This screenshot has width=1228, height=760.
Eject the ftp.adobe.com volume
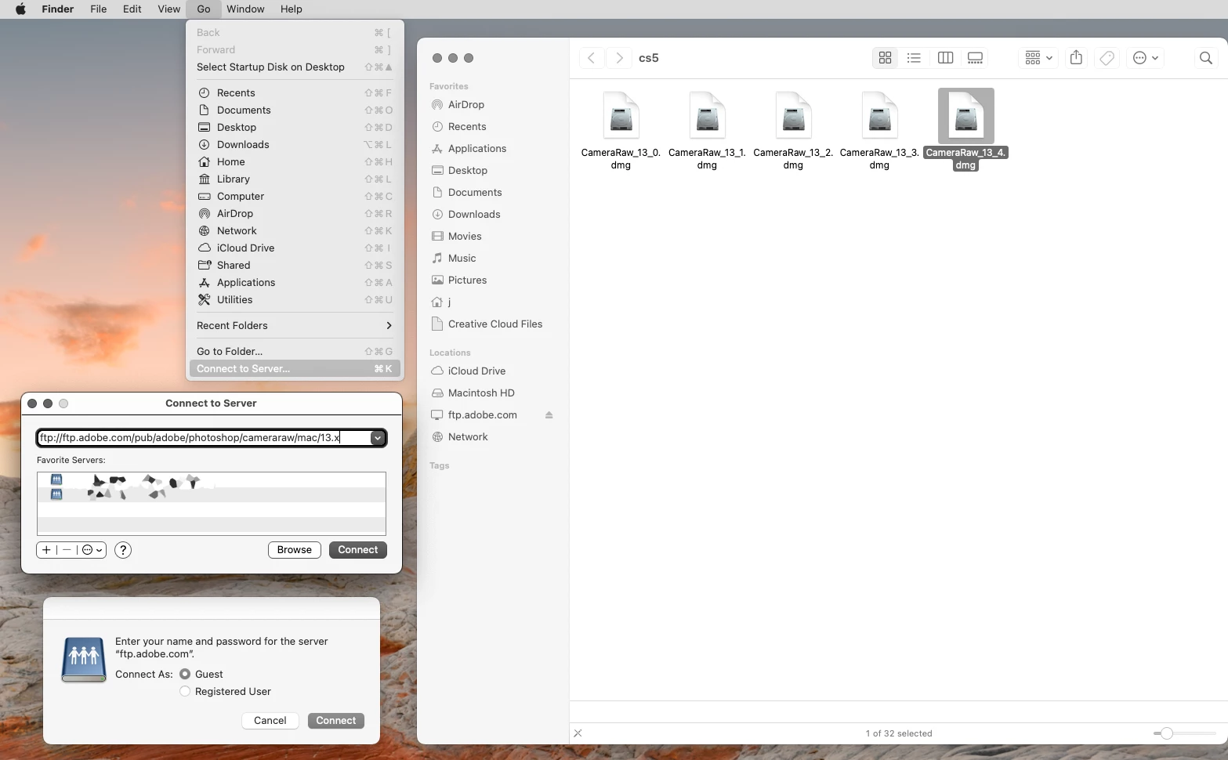549,415
